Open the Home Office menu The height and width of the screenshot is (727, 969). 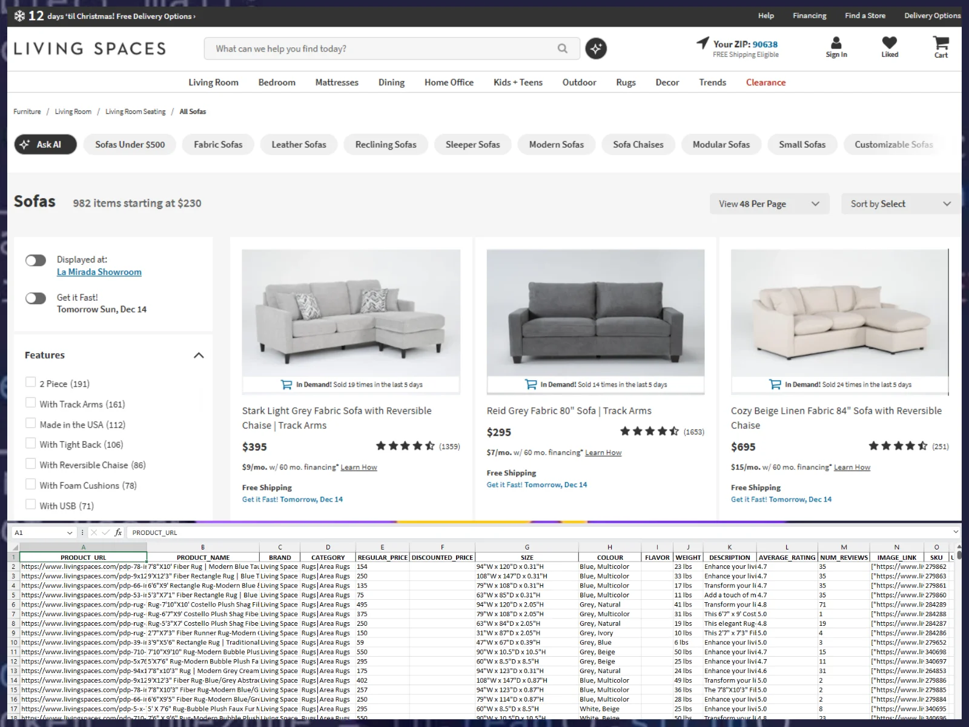[449, 82]
